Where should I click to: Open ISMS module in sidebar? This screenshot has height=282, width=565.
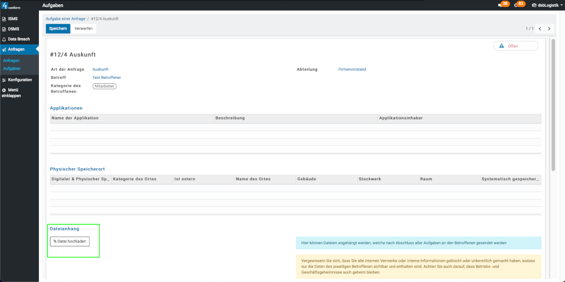pos(13,19)
